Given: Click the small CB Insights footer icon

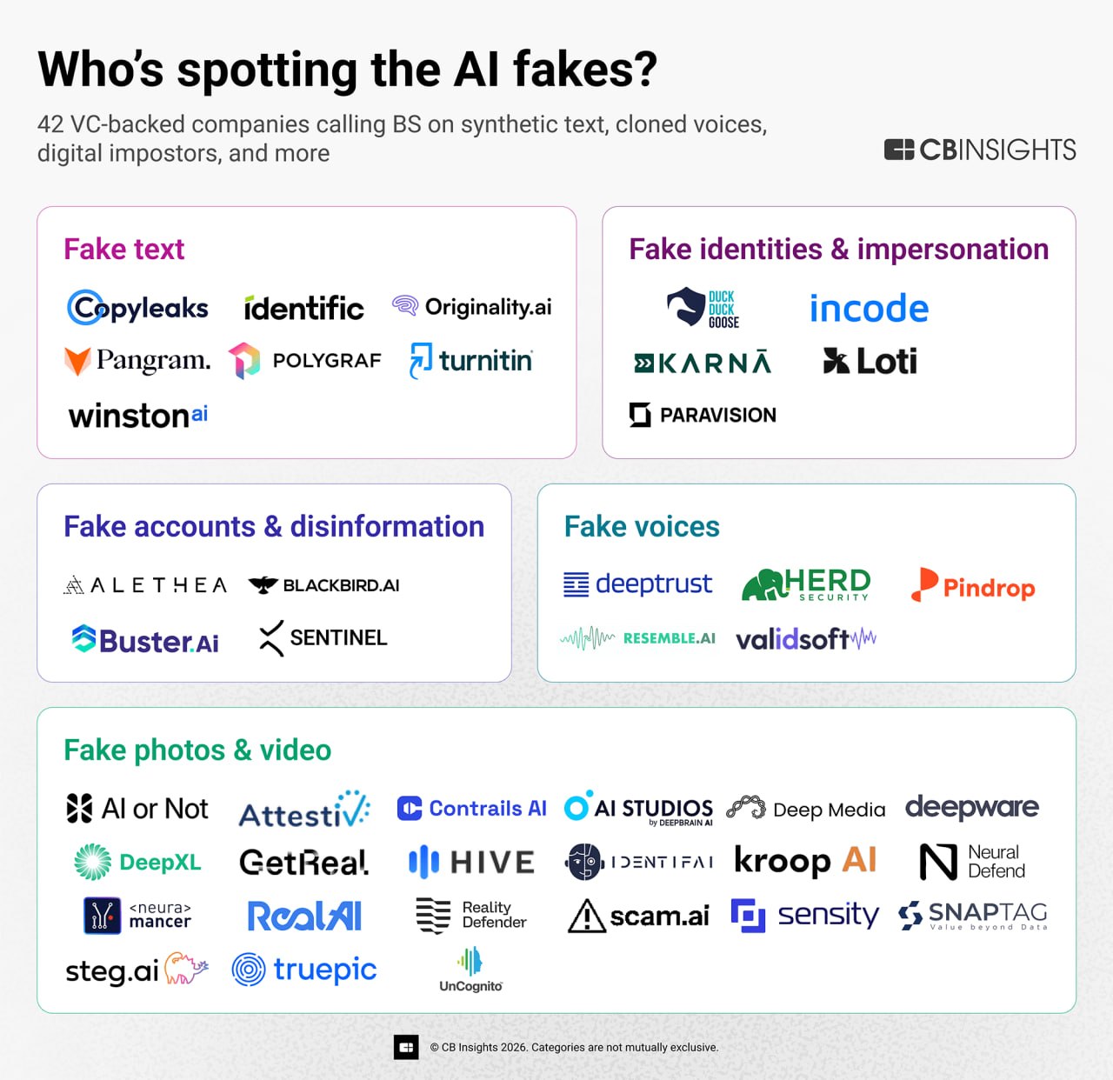Looking at the screenshot, I should pos(406,1048).
